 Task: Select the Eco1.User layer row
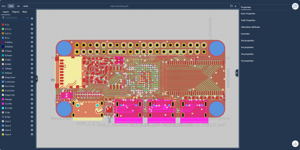[17, 86]
